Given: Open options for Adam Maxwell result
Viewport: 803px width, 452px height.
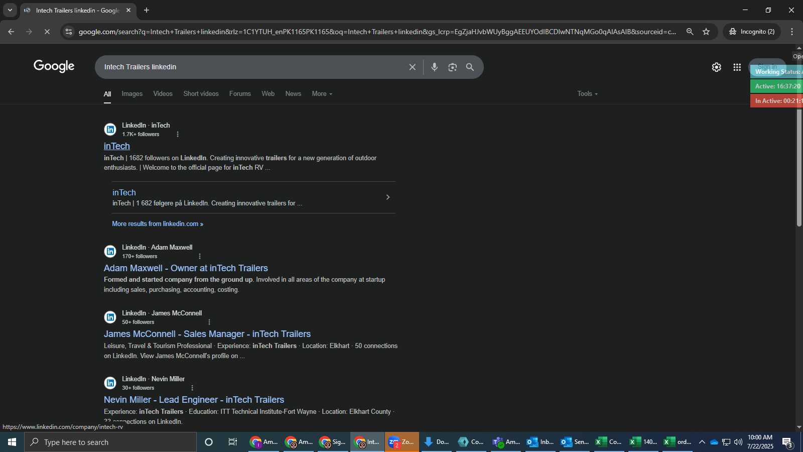Looking at the screenshot, I should pyautogui.click(x=200, y=256).
